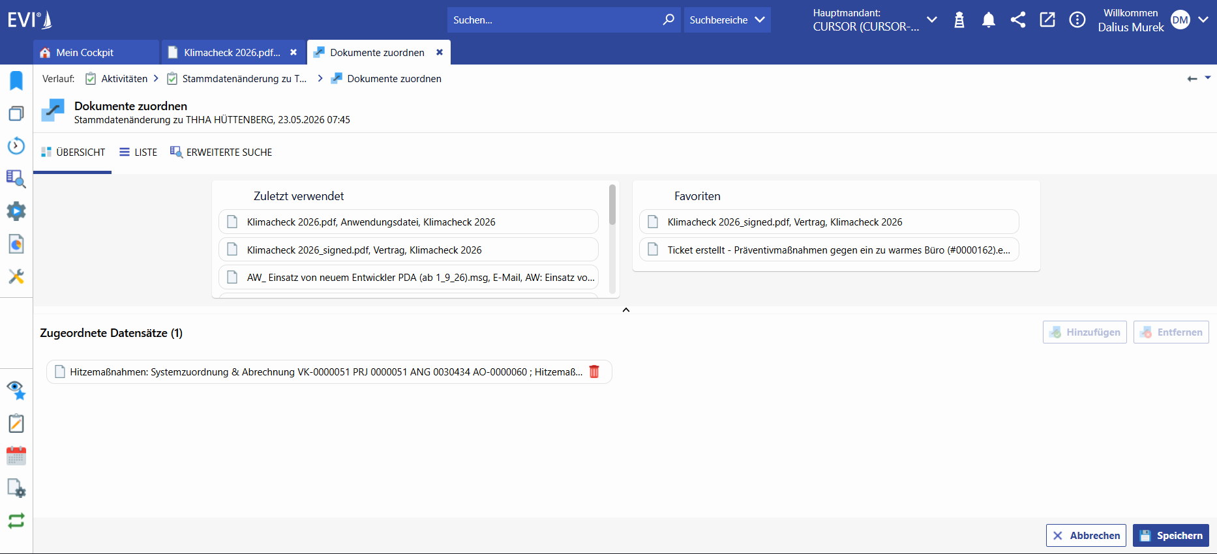
Task: Expand the Suchbereiche dropdown
Action: click(727, 20)
